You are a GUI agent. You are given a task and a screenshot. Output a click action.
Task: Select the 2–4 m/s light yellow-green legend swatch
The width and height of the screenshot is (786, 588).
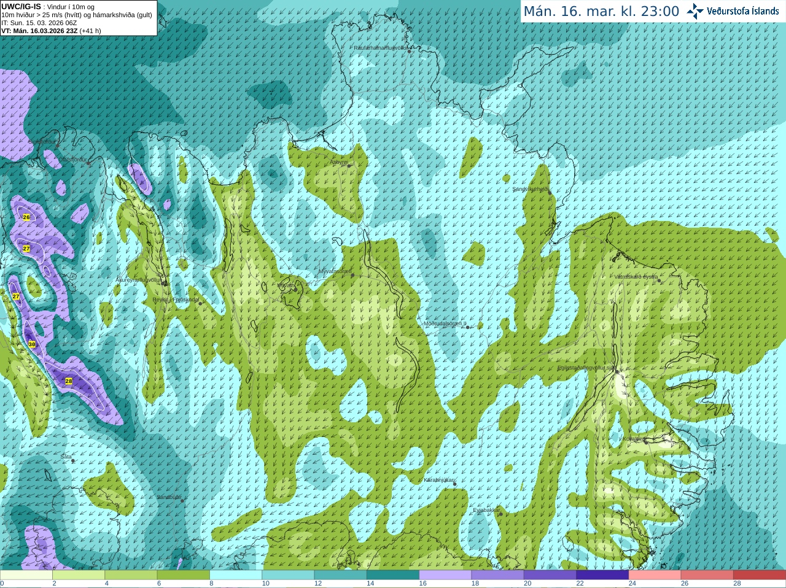point(79,575)
